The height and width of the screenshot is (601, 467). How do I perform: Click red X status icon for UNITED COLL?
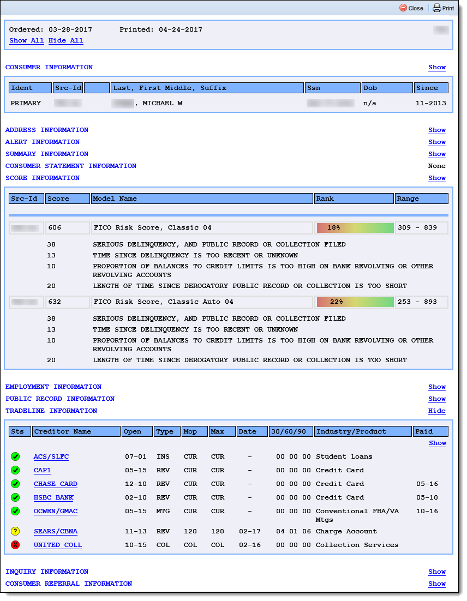[x=15, y=545]
